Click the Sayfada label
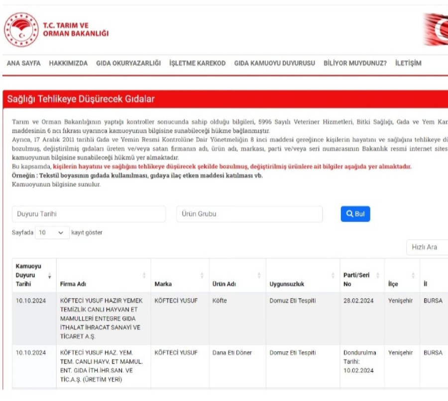 (22, 233)
